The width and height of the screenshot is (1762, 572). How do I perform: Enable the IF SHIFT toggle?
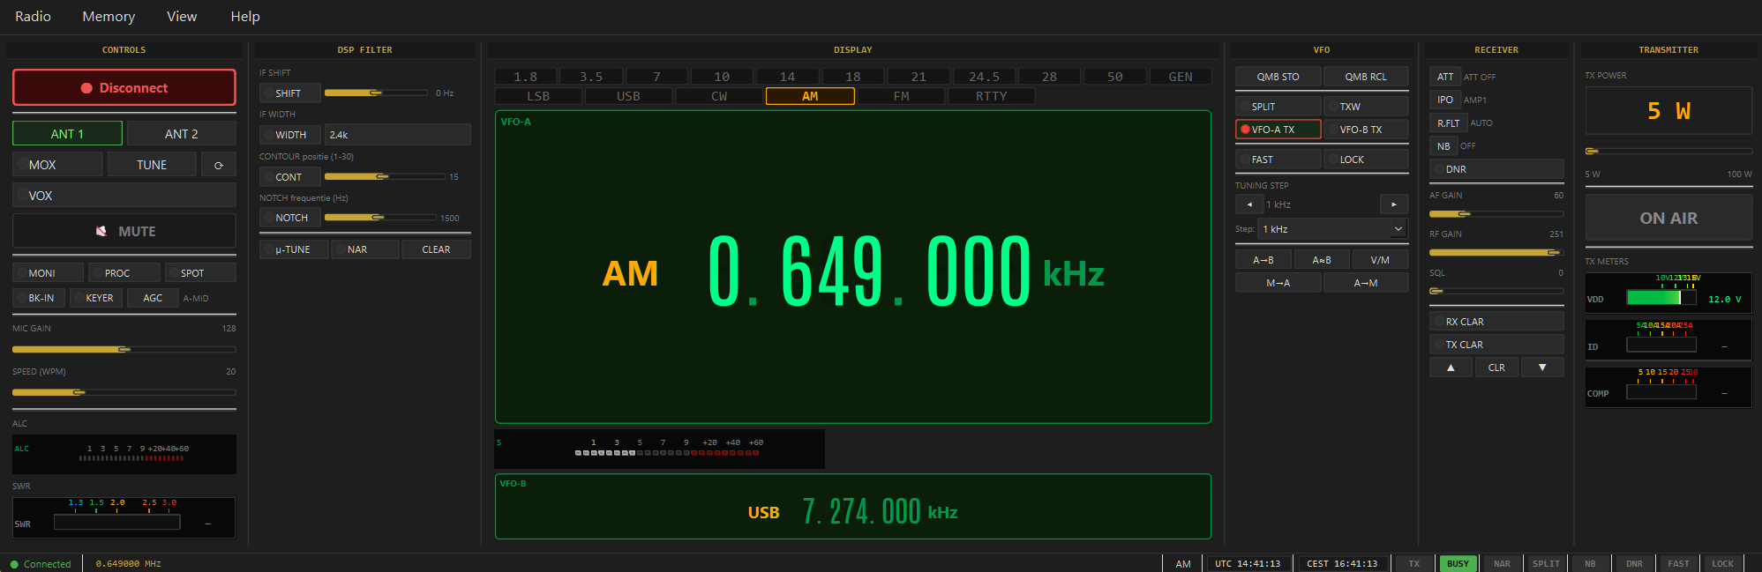[290, 93]
